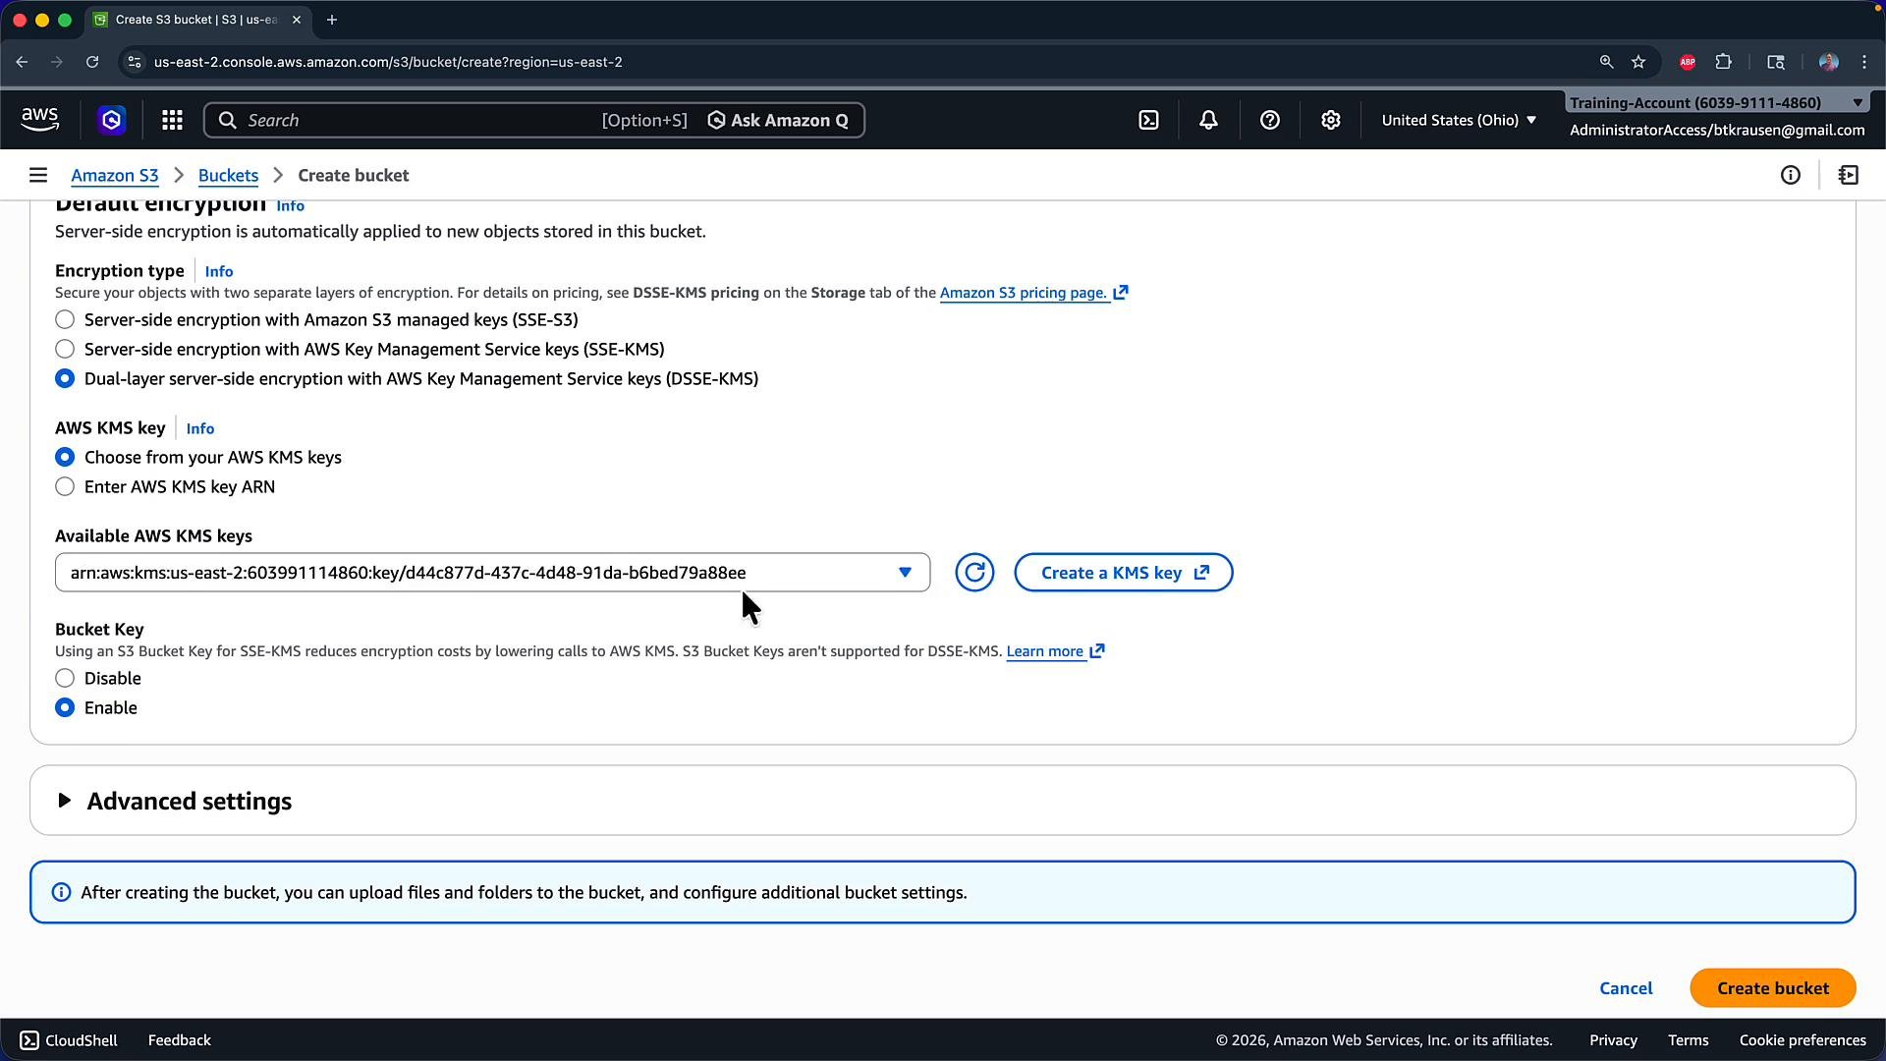Open Chrome's three-dot menu
Image resolution: width=1886 pixels, height=1061 pixels.
[x=1864, y=62]
